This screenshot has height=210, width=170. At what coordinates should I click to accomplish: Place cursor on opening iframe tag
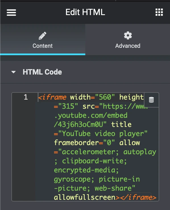(x=52, y=97)
